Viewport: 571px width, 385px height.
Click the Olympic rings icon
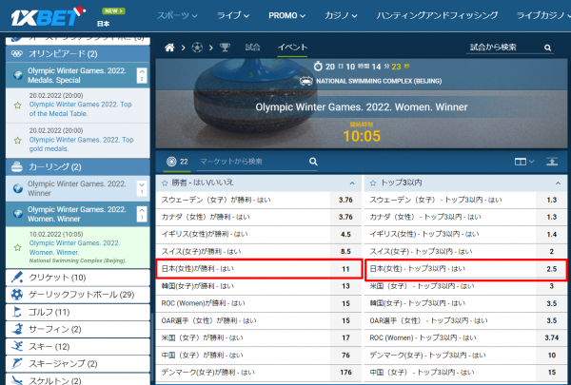[17, 54]
